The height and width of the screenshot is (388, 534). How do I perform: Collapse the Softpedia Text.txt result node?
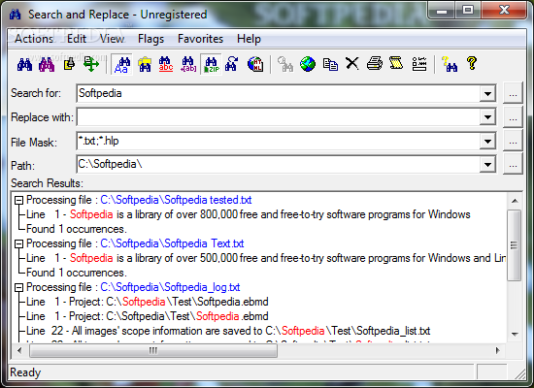(x=19, y=243)
